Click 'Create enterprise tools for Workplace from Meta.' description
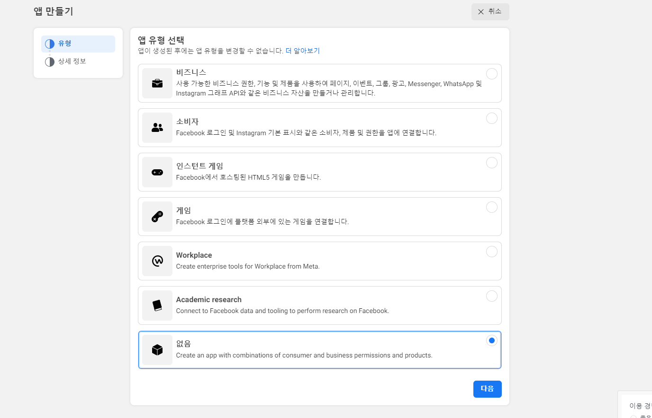This screenshot has height=418, width=652. (x=248, y=266)
